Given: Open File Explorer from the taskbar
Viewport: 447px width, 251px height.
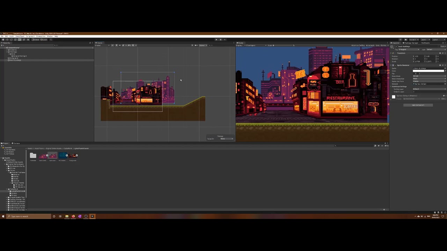Looking at the screenshot, I should (67, 216).
